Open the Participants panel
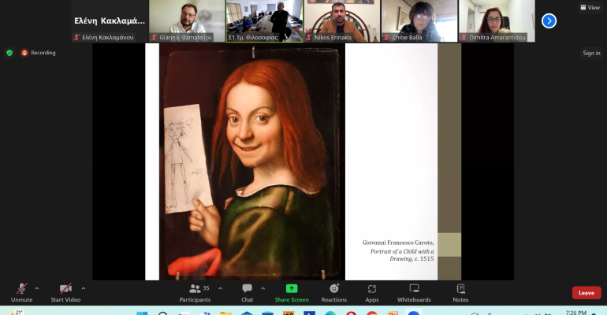607x315 pixels. (x=195, y=293)
